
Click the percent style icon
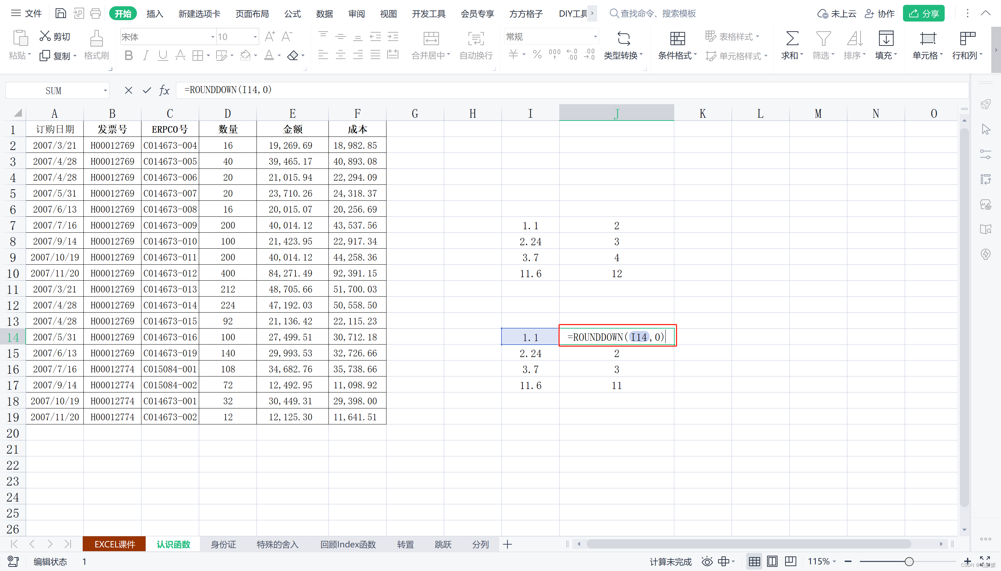(537, 55)
